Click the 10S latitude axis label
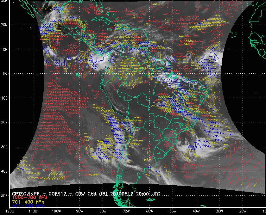Viewport: 266px width, 215px height. 4,98
